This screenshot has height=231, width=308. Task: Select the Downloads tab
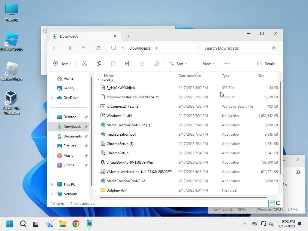85,36
